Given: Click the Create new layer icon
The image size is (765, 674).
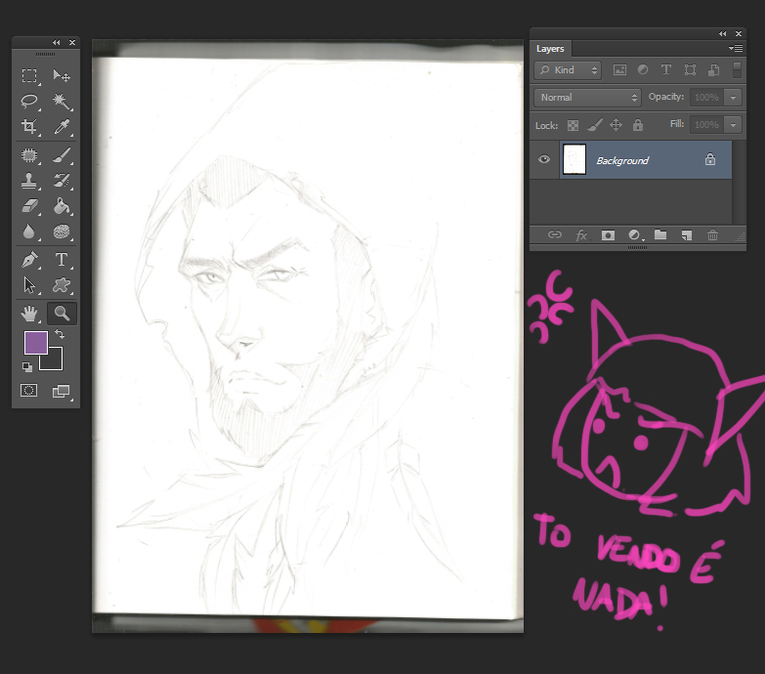Looking at the screenshot, I should [687, 235].
